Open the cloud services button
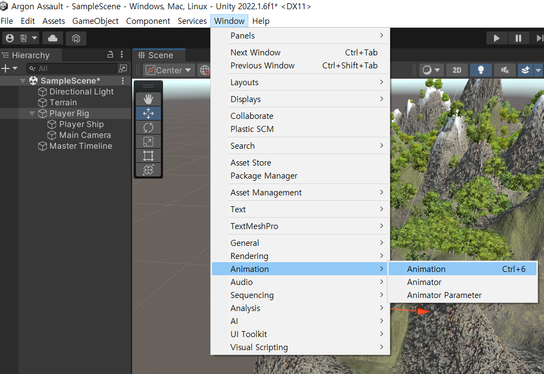544x374 pixels. [x=53, y=38]
